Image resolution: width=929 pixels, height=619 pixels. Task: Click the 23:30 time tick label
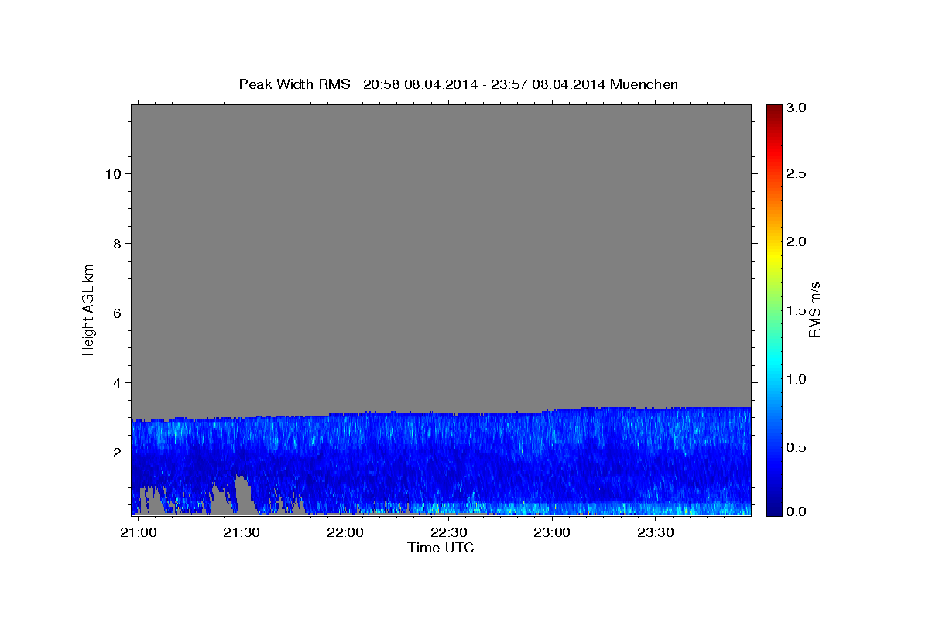point(654,532)
